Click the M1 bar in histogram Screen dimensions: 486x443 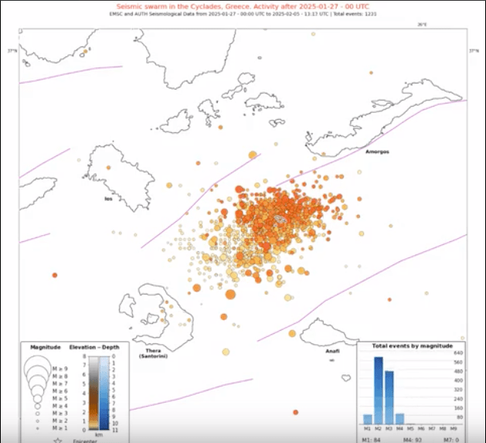click(x=368, y=421)
